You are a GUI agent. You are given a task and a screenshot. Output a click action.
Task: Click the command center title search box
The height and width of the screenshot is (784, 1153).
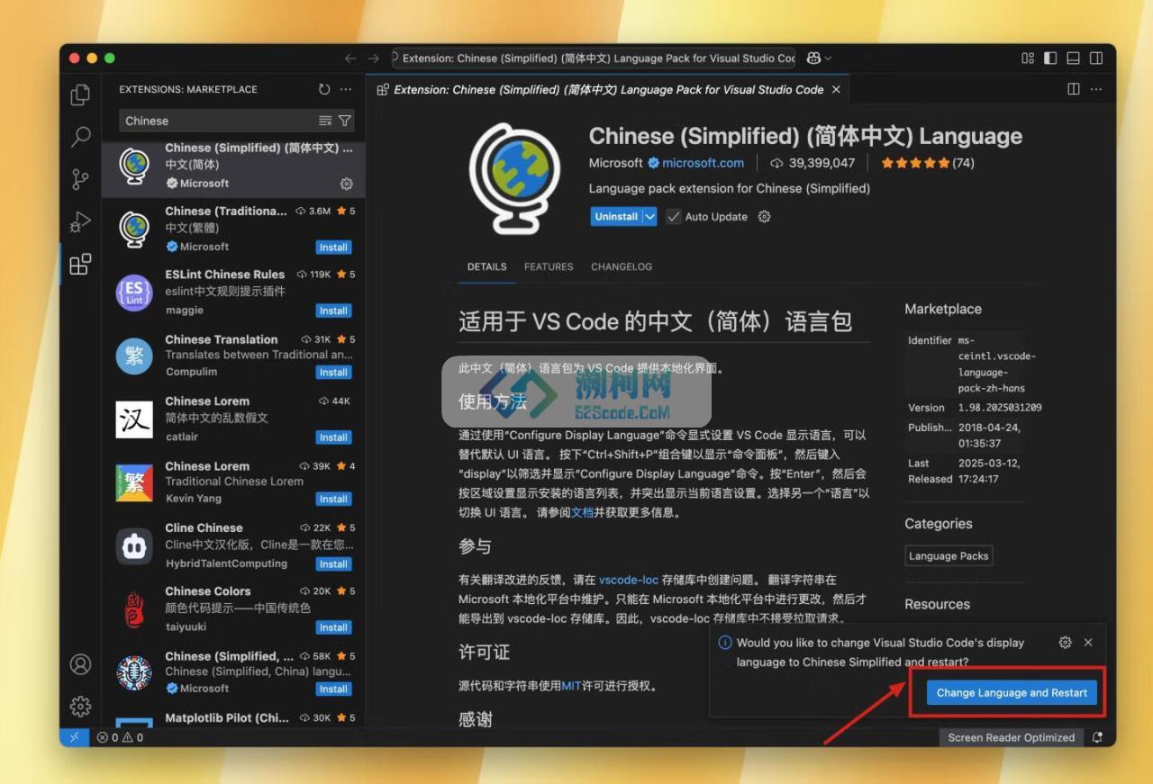click(x=594, y=59)
